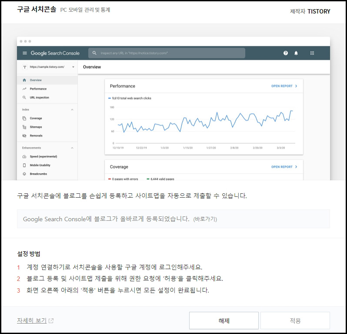Screen dimensions: 347x334
Task: Select Sitemaps in the sidebar
Action: 47,127
